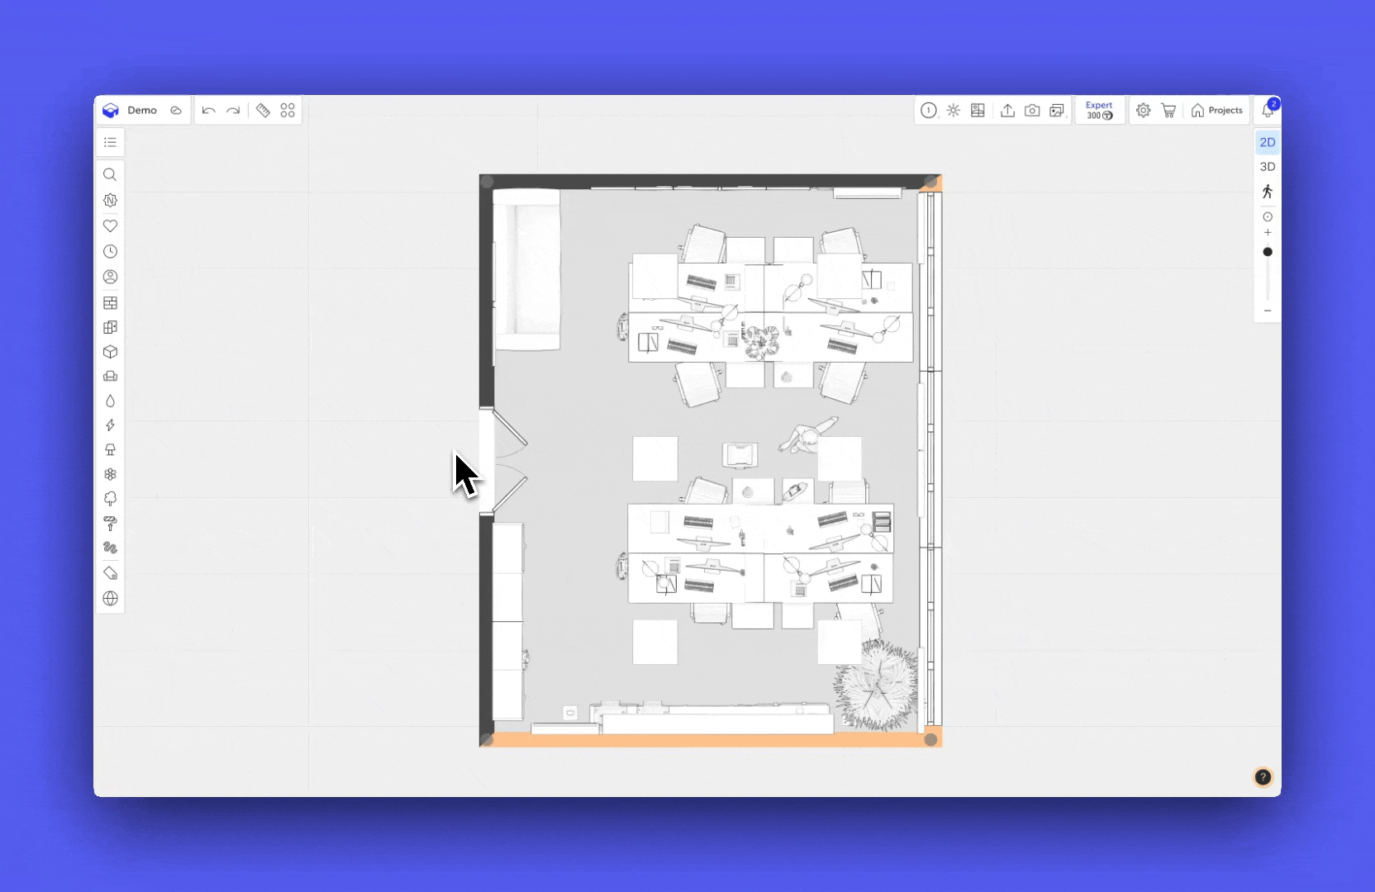
Task: Select the floor plan rooms icon
Action: 110,327
